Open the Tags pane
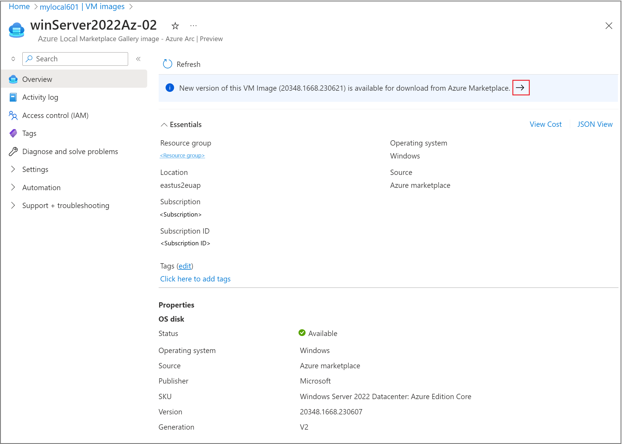This screenshot has width=622, height=444. tap(29, 133)
